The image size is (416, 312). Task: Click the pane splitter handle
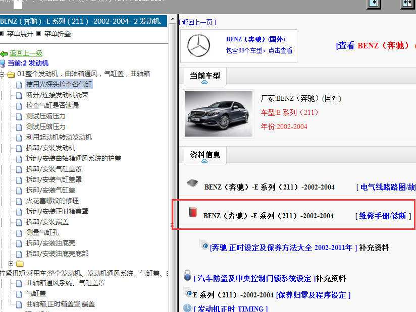pyautogui.click(x=171, y=225)
